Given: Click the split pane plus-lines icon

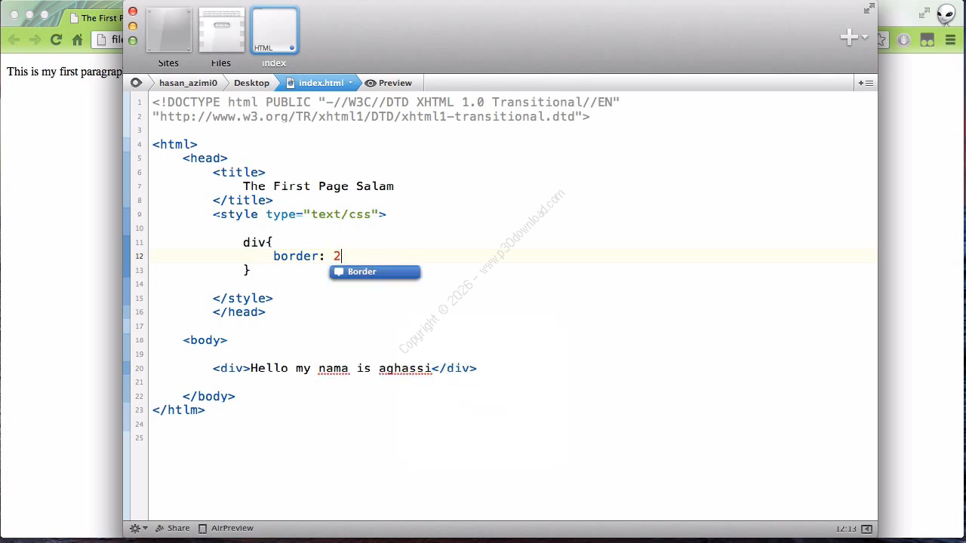Looking at the screenshot, I should pyautogui.click(x=865, y=83).
